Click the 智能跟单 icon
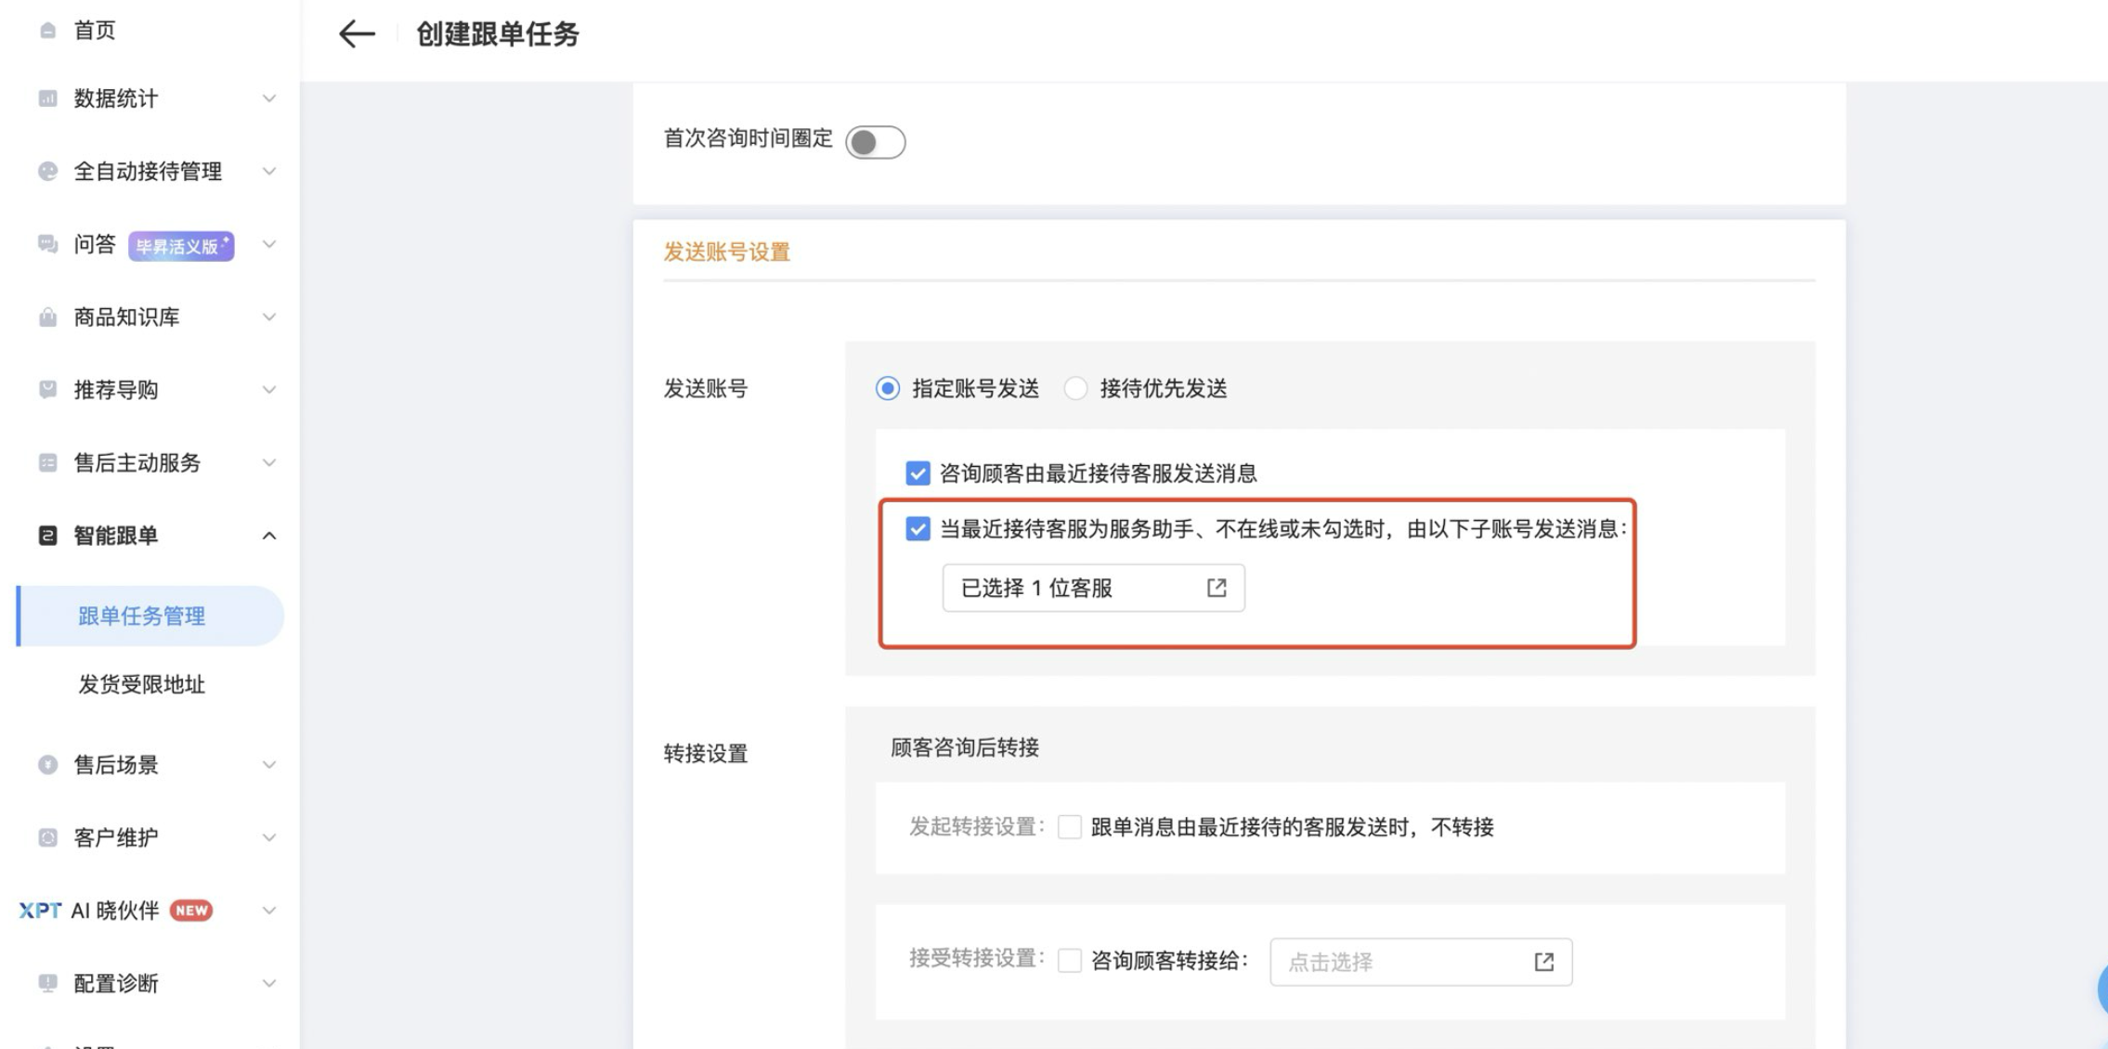The height and width of the screenshot is (1049, 2108). pos(47,536)
